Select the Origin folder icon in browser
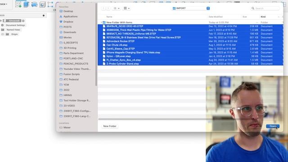288x162 pixels. coord(7,34)
